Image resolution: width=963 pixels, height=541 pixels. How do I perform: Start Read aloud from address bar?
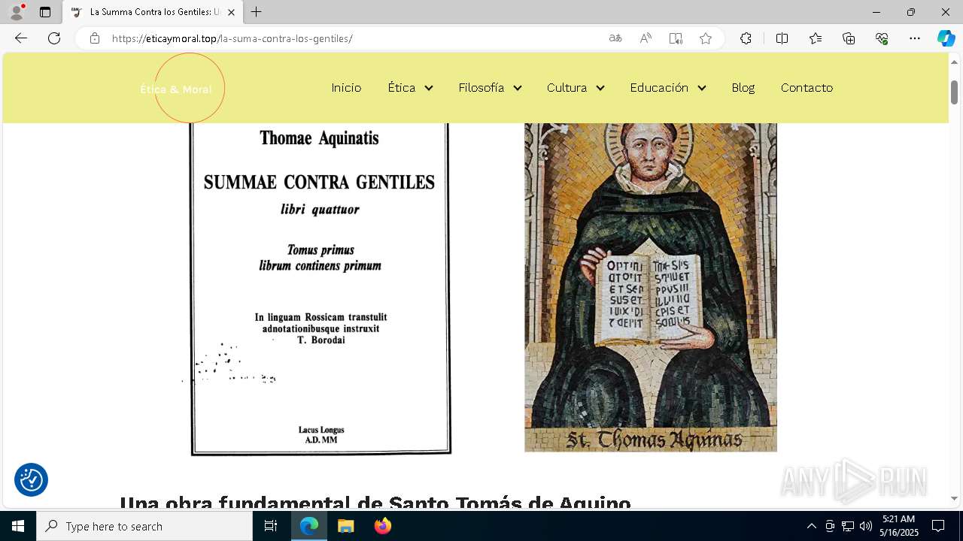click(x=646, y=38)
